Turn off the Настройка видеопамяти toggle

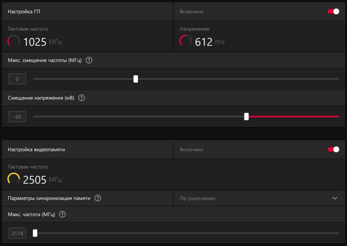tap(333, 149)
